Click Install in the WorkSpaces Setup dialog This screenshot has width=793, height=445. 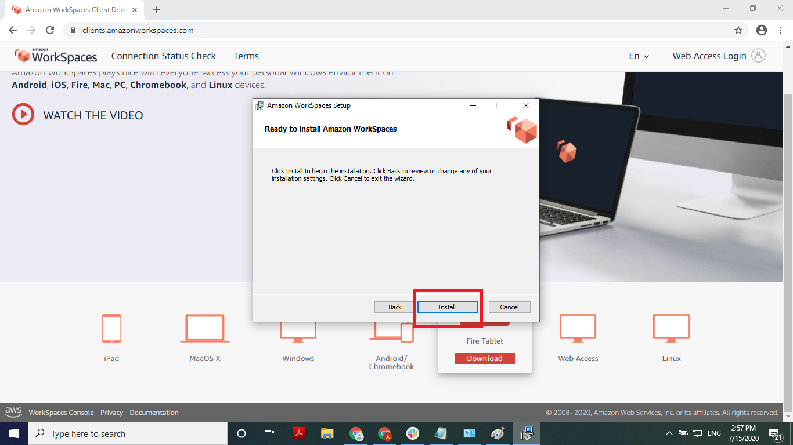[447, 307]
